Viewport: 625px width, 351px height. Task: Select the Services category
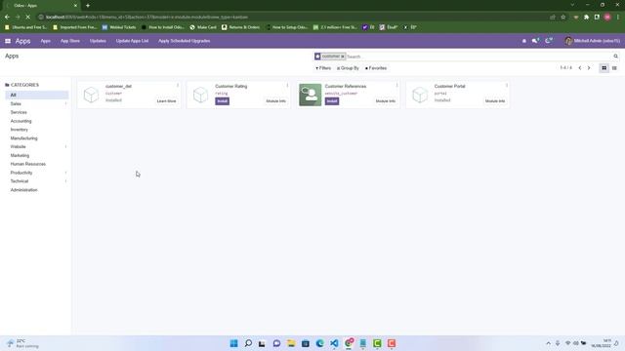[x=19, y=112]
